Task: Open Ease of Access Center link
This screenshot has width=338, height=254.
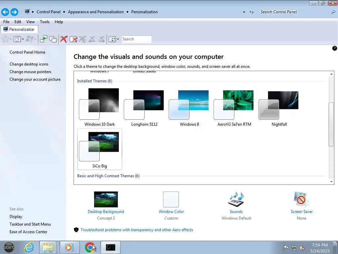Action: tap(28, 232)
